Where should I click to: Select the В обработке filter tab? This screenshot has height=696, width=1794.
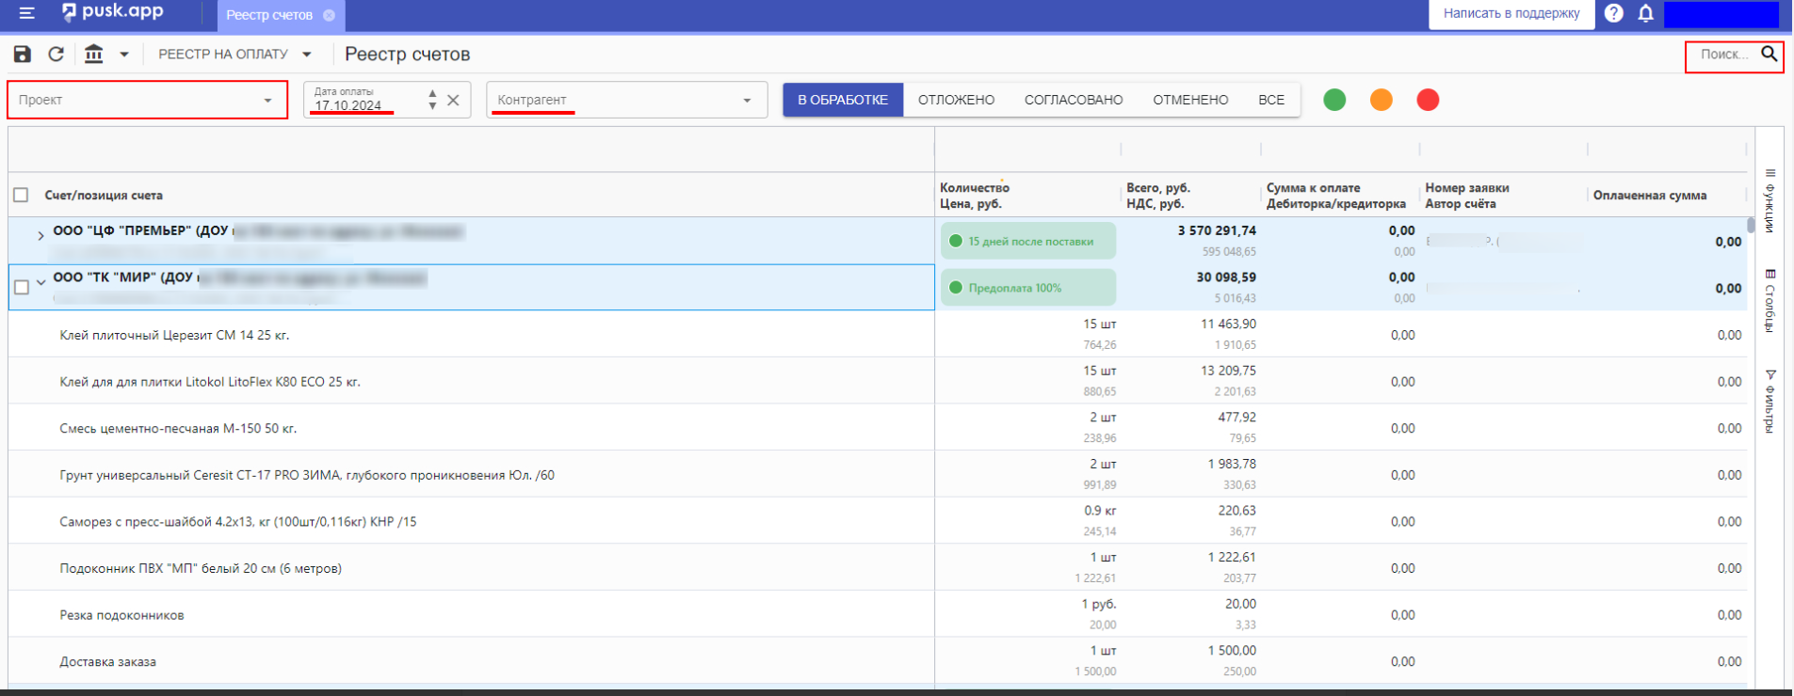(x=843, y=100)
